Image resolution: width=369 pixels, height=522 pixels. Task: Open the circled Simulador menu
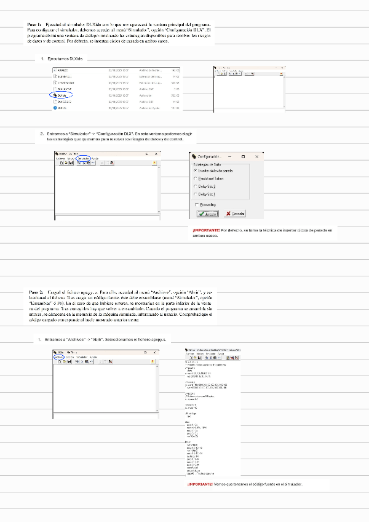click(x=83, y=158)
